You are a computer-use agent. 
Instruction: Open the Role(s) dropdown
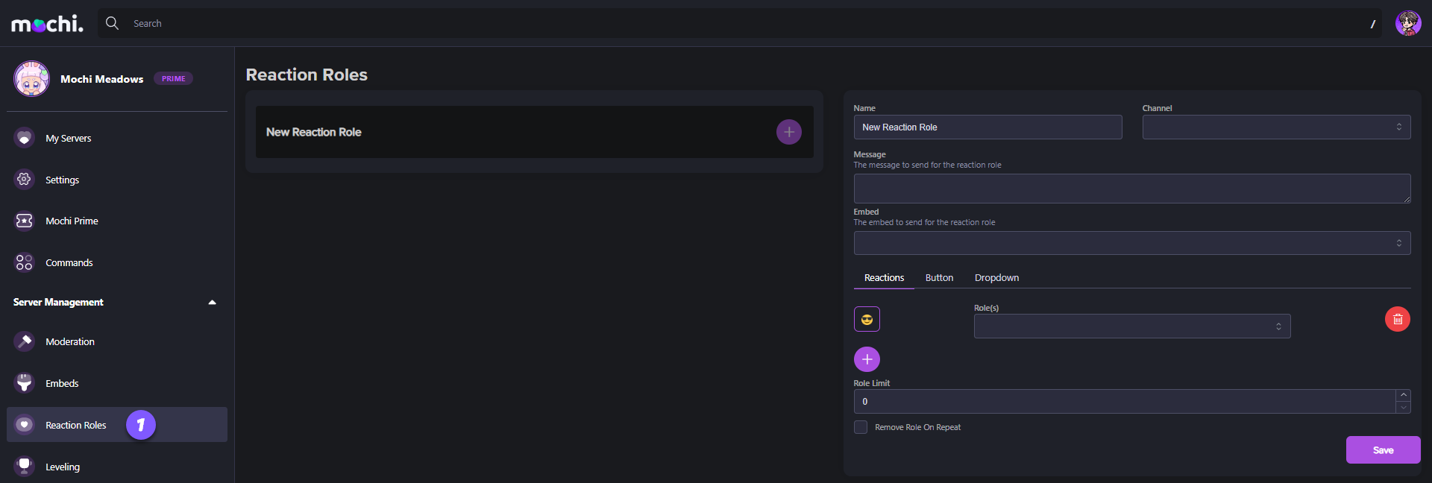click(x=1131, y=326)
